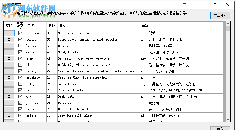Click the 忽略 column header
The width and height of the screenshot is (236, 130).
coord(9,26)
